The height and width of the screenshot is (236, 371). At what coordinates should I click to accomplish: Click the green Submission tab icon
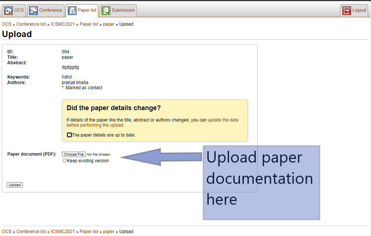pyautogui.click(x=106, y=11)
